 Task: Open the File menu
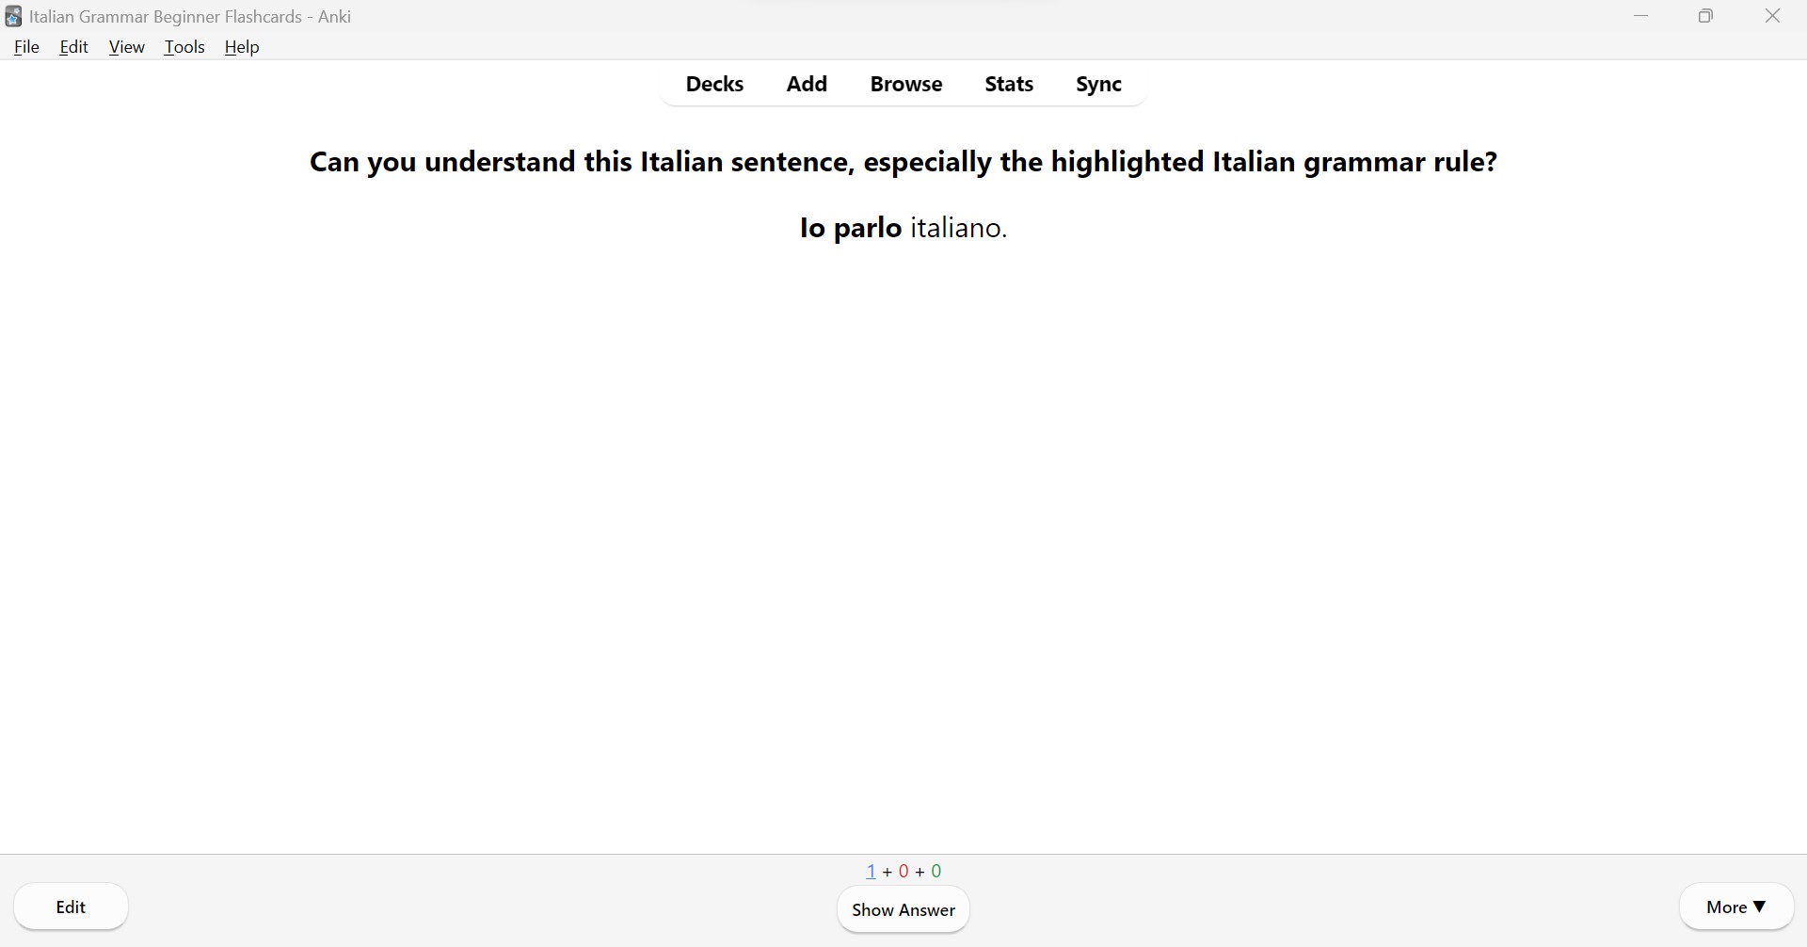pos(26,46)
